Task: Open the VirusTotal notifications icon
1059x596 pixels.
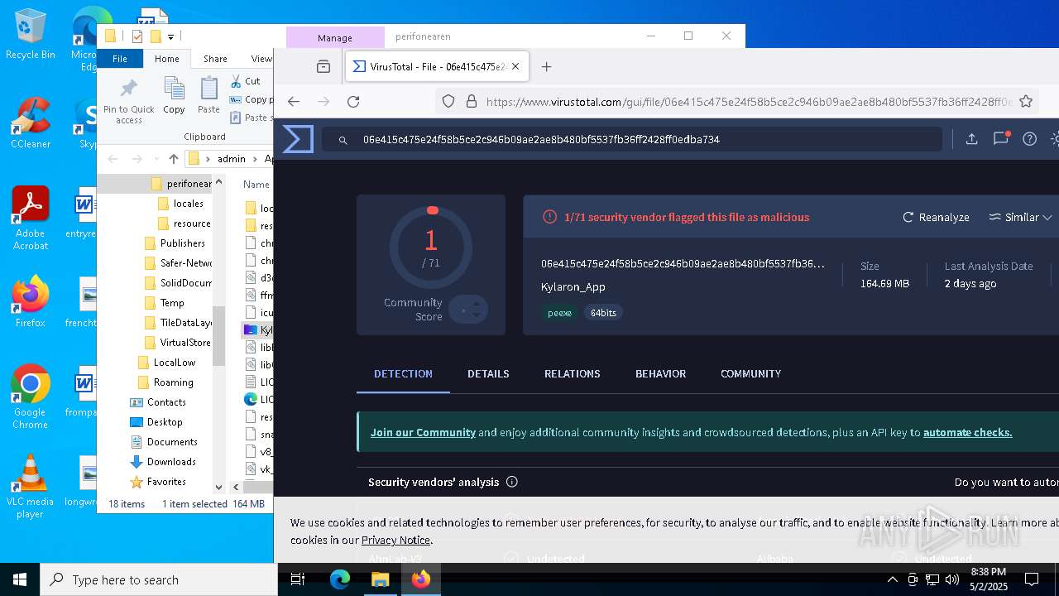Action: tap(1001, 139)
